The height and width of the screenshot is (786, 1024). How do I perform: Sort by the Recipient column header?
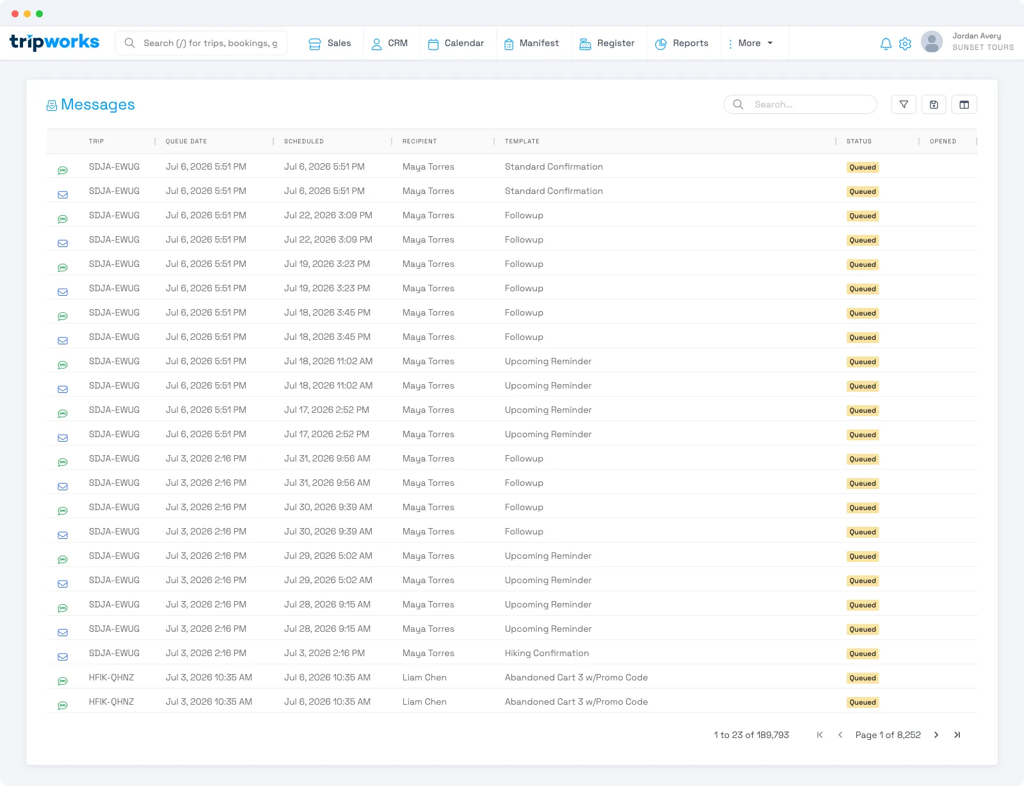[420, 141]
